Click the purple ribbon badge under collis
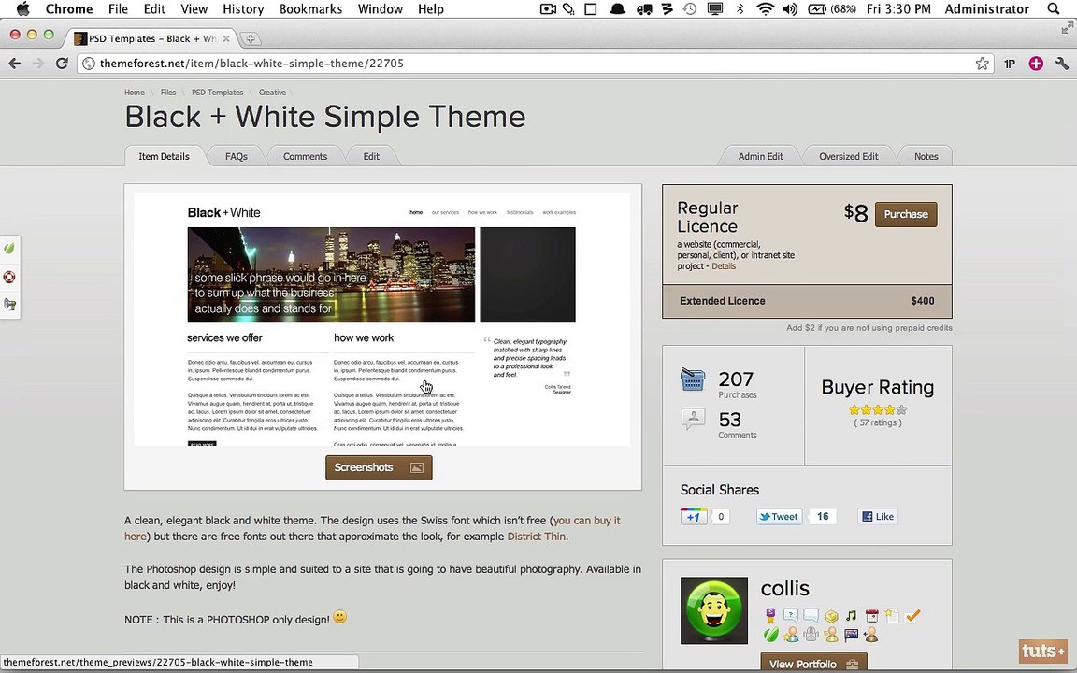Viewport: 1077px width, 673px height. [770, 615]
